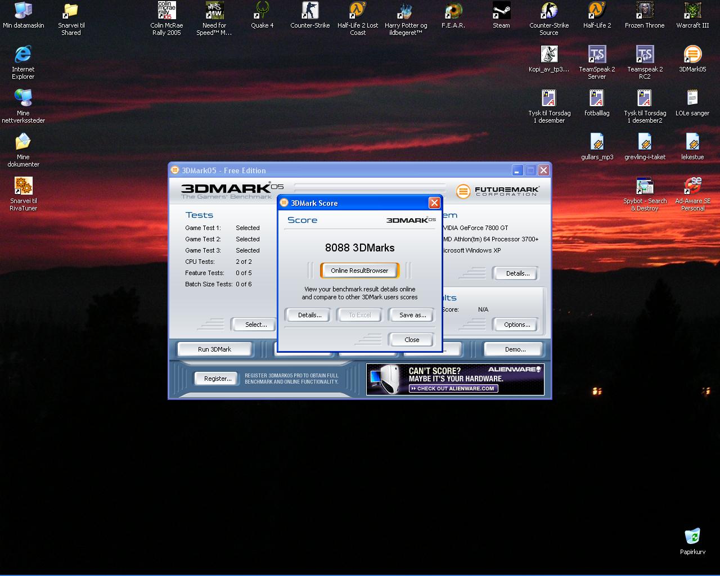This screenshot has width=720, height=576.
Task: Click the Feature Tests label
Action: (x=205, y=273)
